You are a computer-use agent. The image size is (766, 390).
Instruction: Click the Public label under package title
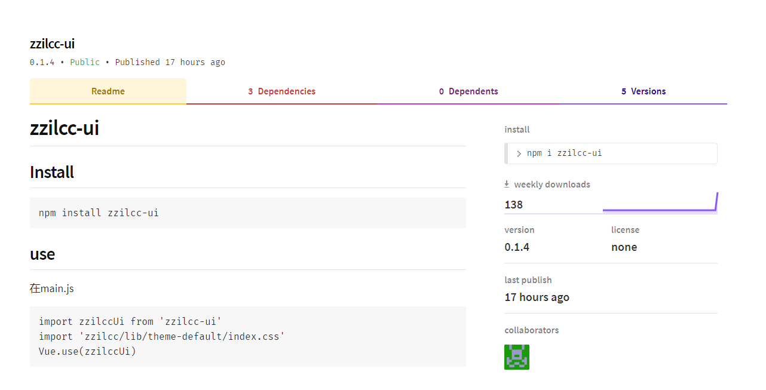(85, 62)
